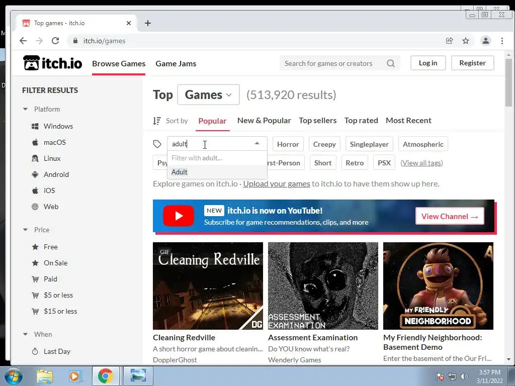Sort by New & Popular

tap(264, 121)
